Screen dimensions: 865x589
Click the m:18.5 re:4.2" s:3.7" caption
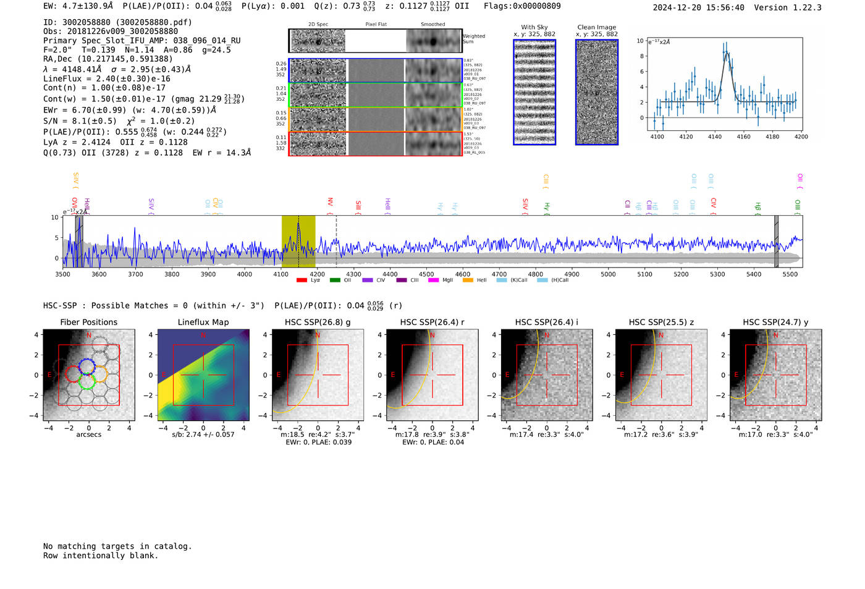coord(318,434)
